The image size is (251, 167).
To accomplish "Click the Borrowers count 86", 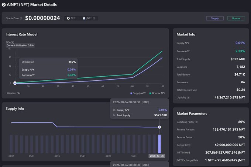I will click(243, 82).
